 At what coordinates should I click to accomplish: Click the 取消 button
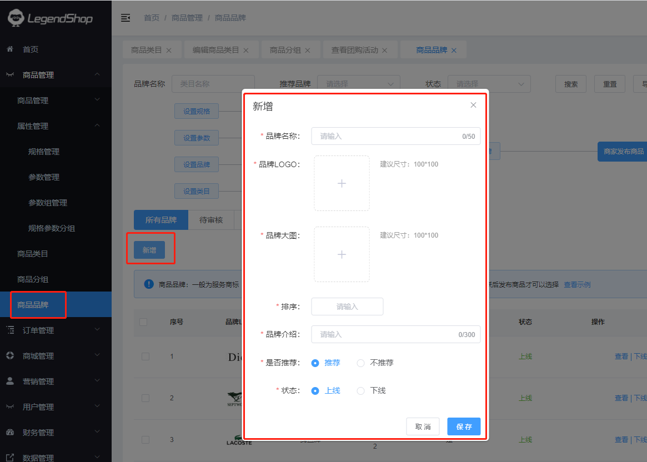pos(423,426)
